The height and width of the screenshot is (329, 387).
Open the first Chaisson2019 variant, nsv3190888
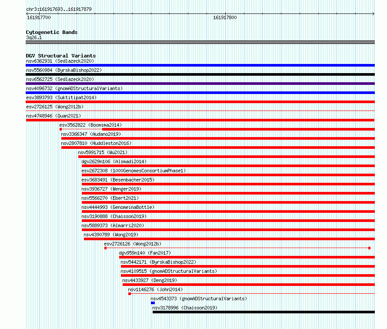(x=114, y=216)
